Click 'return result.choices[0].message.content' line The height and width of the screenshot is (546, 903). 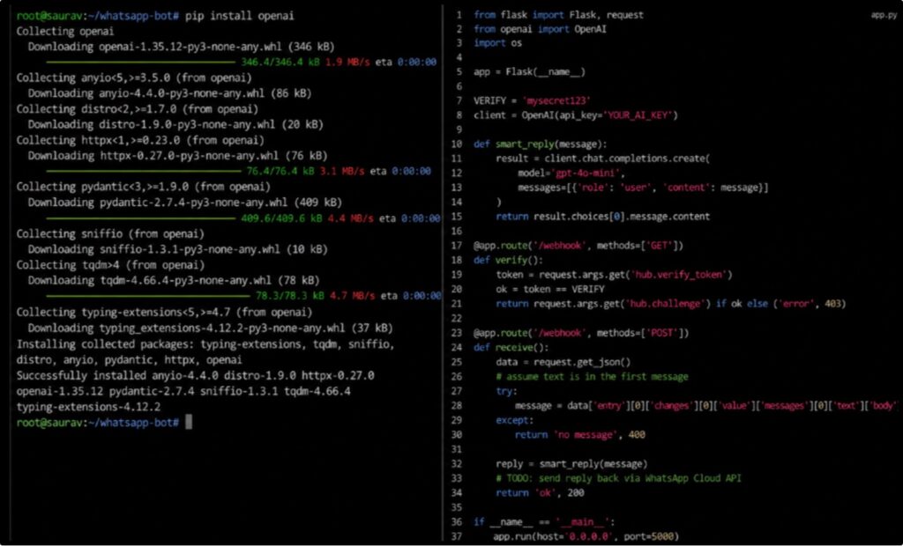603,217
